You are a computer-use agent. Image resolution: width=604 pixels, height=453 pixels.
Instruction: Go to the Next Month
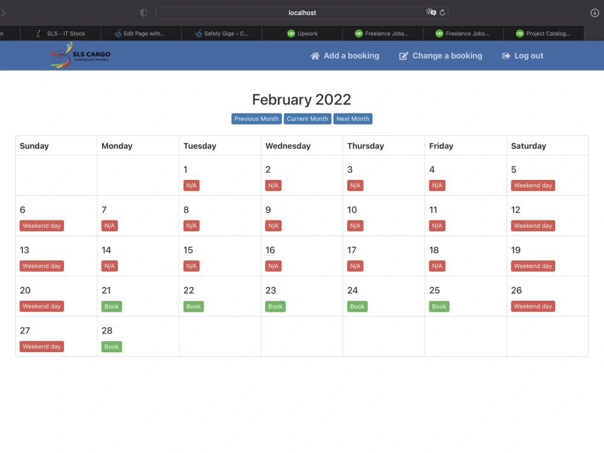(x=353, y=118)
